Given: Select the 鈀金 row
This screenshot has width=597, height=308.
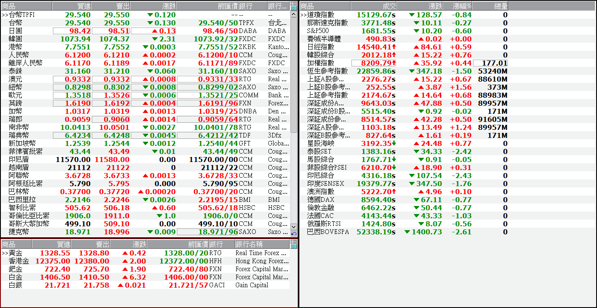Looking at the screenshot, I should click(x=146, y=269).
